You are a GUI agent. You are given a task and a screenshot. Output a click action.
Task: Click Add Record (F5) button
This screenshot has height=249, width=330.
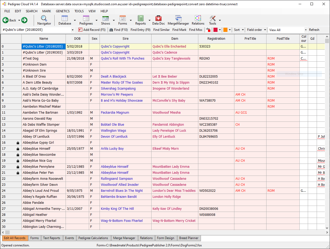[92, 30]
